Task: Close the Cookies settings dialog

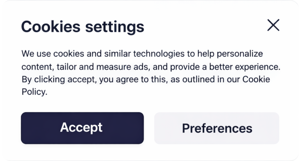Action: click(x=273, y=25)
